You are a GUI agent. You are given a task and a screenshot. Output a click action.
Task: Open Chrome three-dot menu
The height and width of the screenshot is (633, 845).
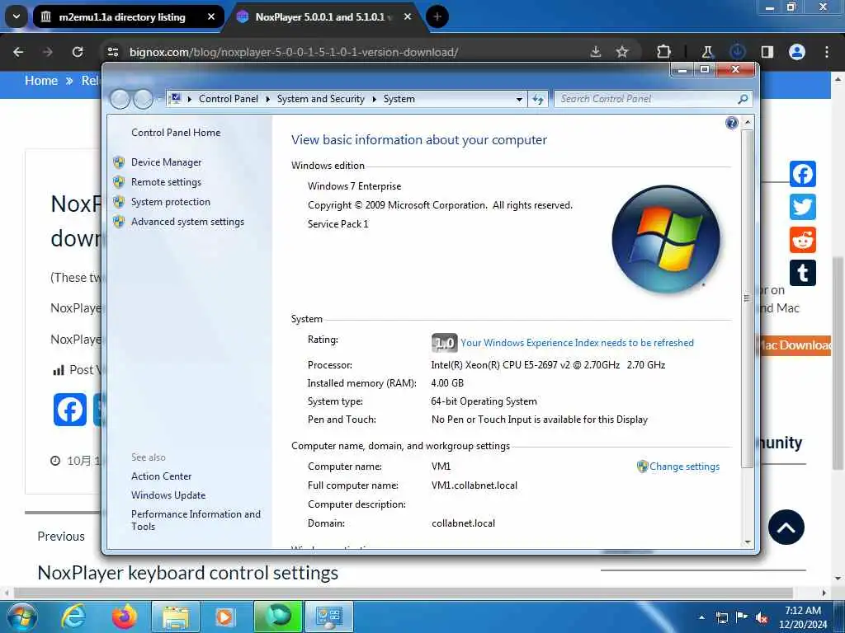click(827, 52)
